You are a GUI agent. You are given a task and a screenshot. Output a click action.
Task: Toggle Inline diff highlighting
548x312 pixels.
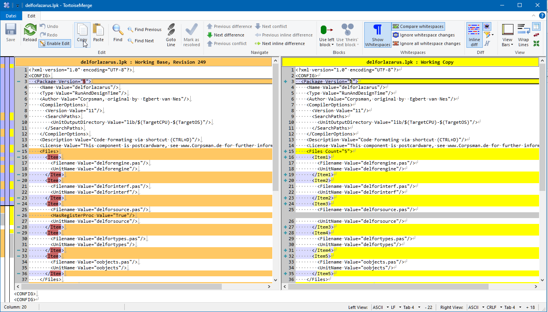tap(474, 35)
